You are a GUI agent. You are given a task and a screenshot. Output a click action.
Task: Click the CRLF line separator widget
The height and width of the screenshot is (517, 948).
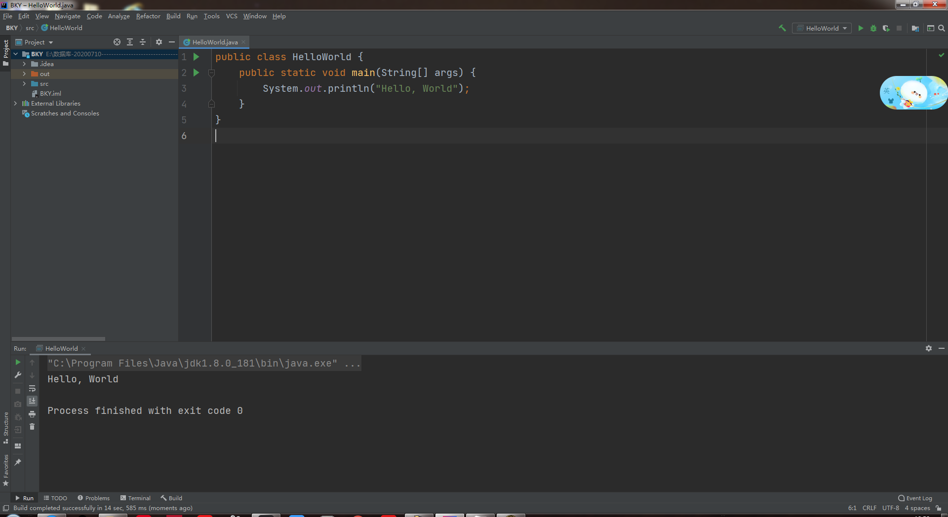pyautogui.click(x=869, y=508)
